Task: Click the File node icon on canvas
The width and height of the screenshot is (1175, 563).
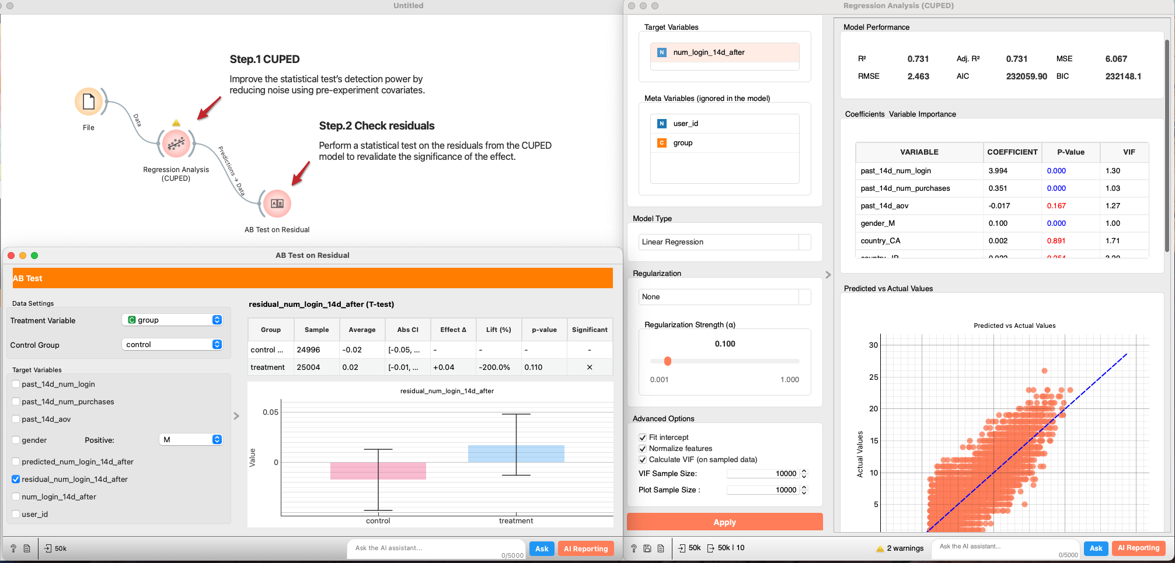Action: click(89, 102)
